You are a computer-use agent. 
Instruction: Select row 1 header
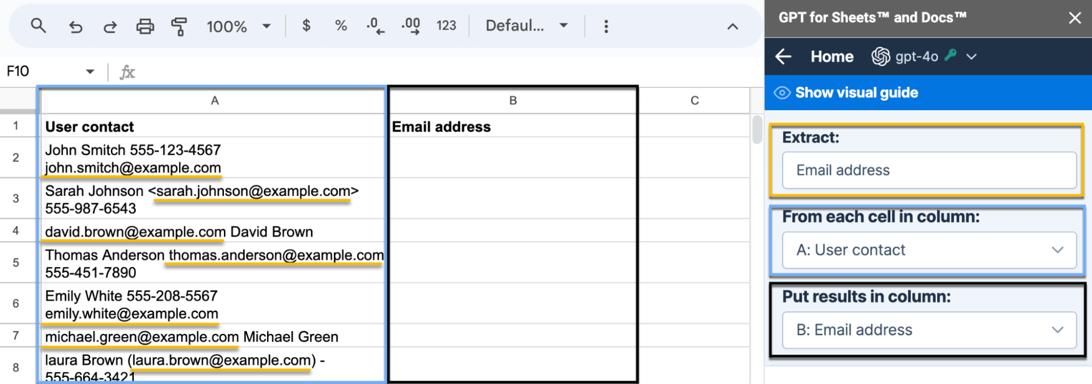pyautogui.click(x=16, y=126)
